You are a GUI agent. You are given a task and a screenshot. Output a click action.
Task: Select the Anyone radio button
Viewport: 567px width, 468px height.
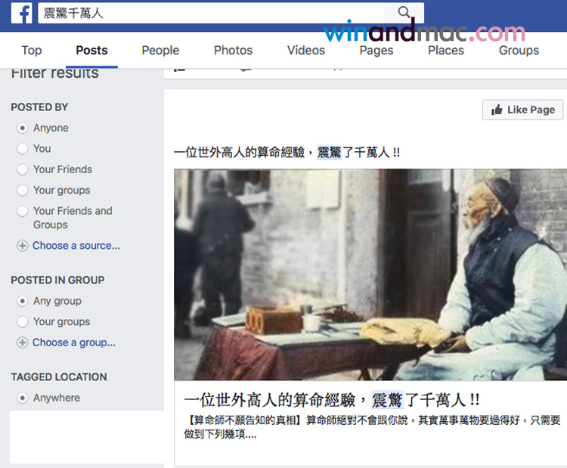coord(23,128)
